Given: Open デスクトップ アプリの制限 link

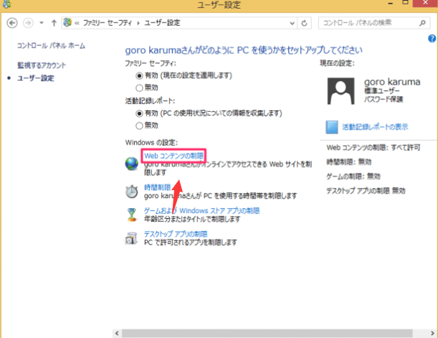Looking at the screenshot, I should (176, 234).
